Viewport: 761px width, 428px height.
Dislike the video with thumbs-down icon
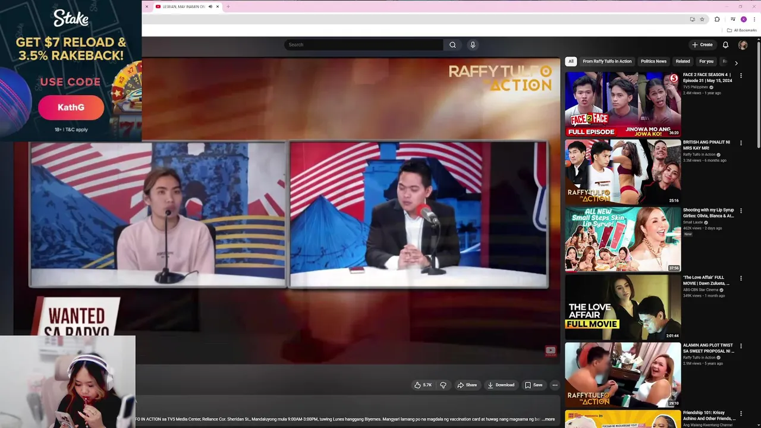[x=443, y=385]
